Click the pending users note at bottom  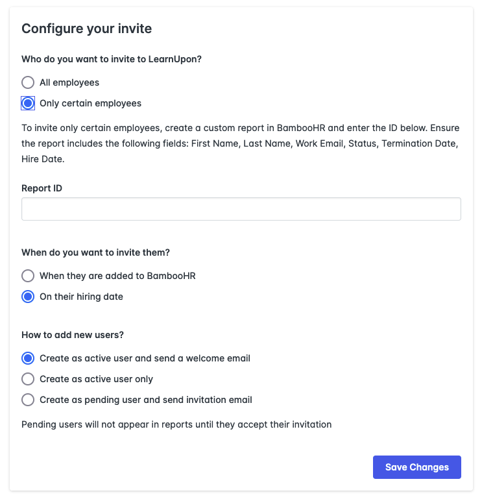pos(176,424)
